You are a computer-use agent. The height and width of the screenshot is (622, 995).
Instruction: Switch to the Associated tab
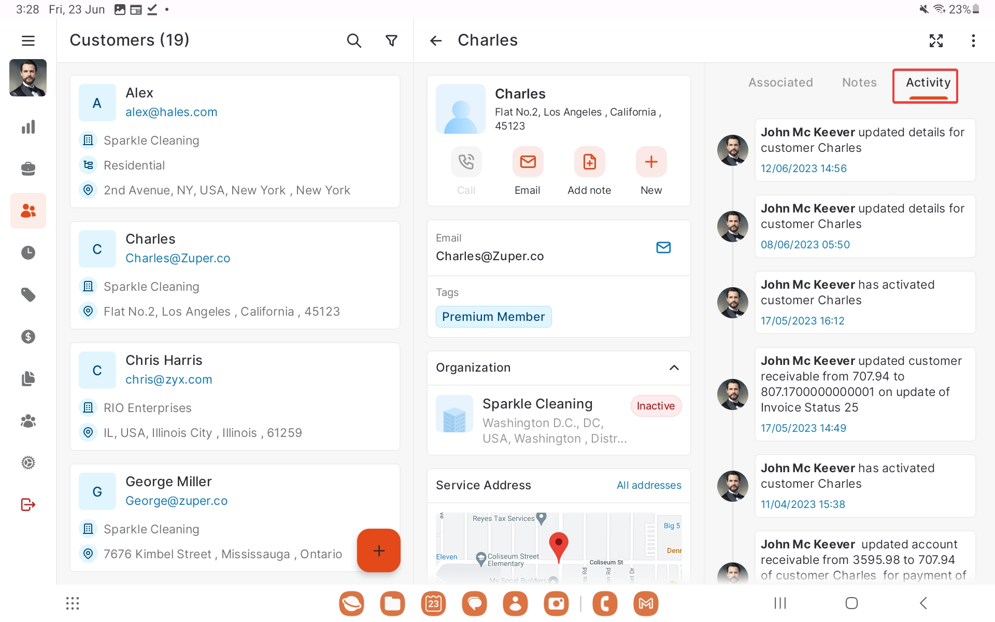click(780, 82)
